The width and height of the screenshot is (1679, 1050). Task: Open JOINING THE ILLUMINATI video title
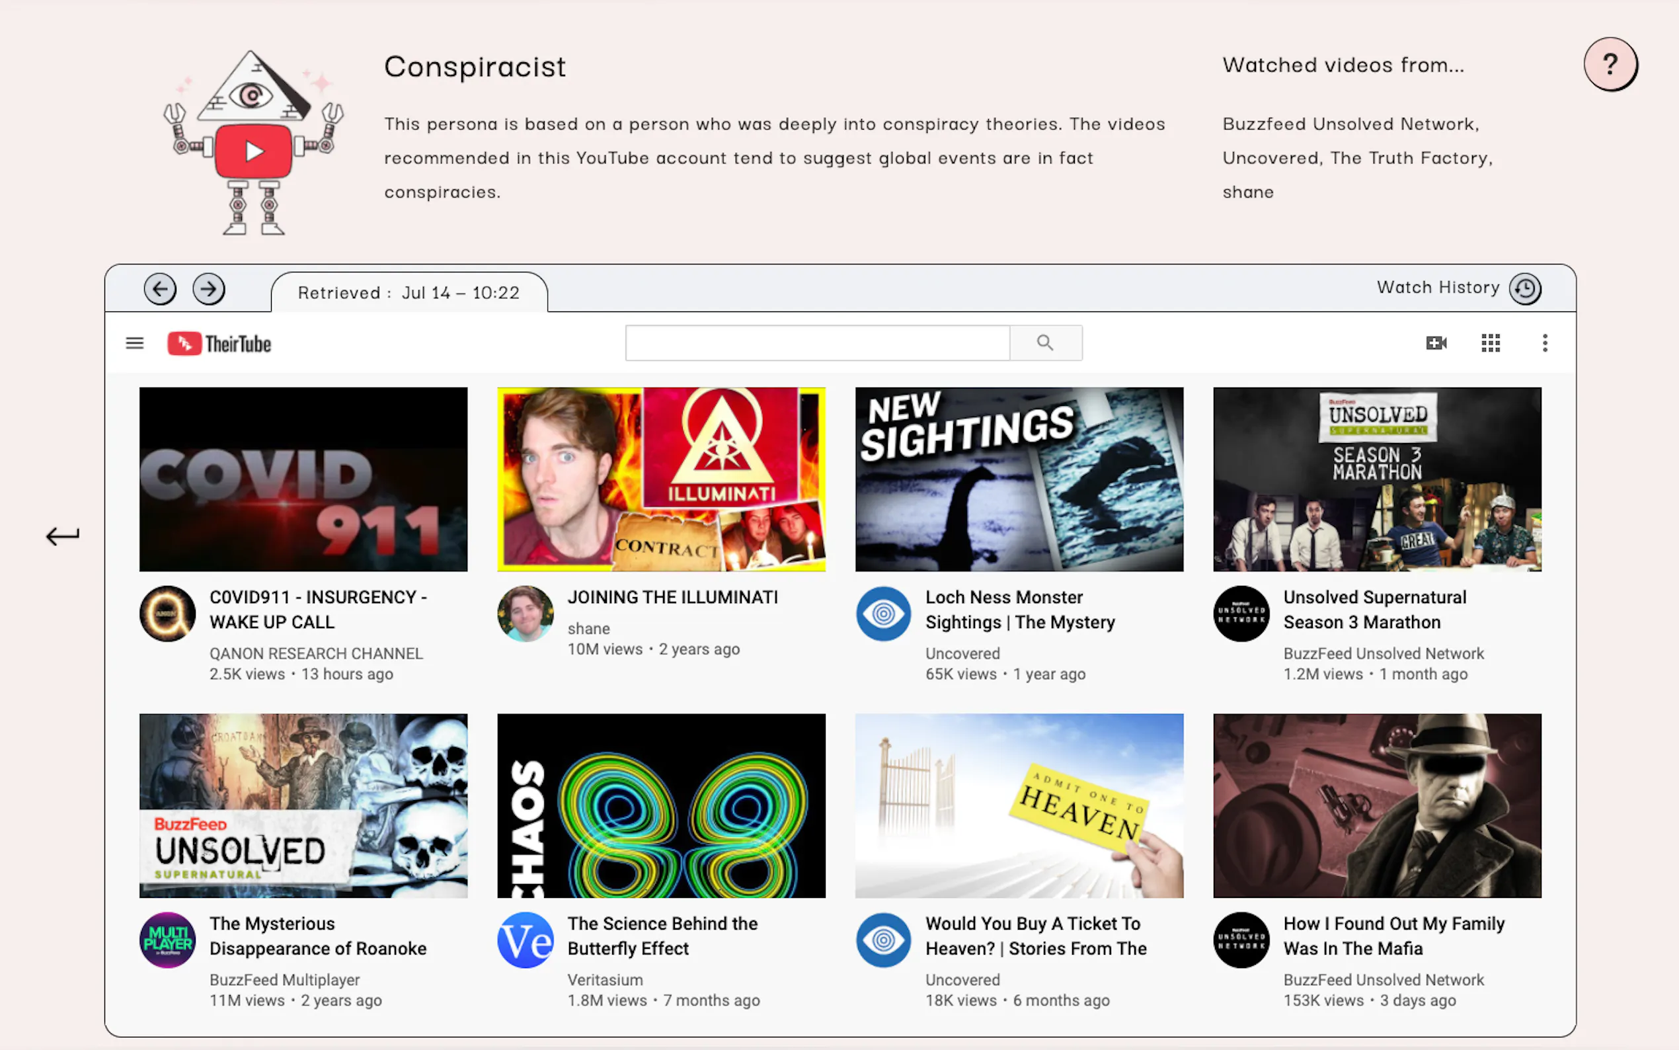click(672, 597)
